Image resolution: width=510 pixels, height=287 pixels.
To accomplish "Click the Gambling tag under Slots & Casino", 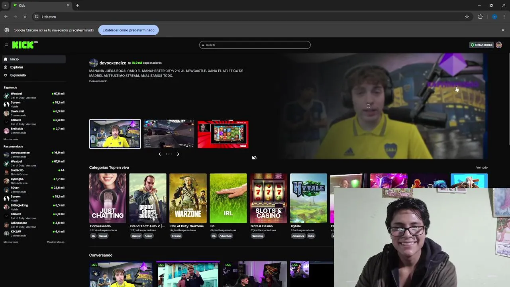I will click(257, 236).
